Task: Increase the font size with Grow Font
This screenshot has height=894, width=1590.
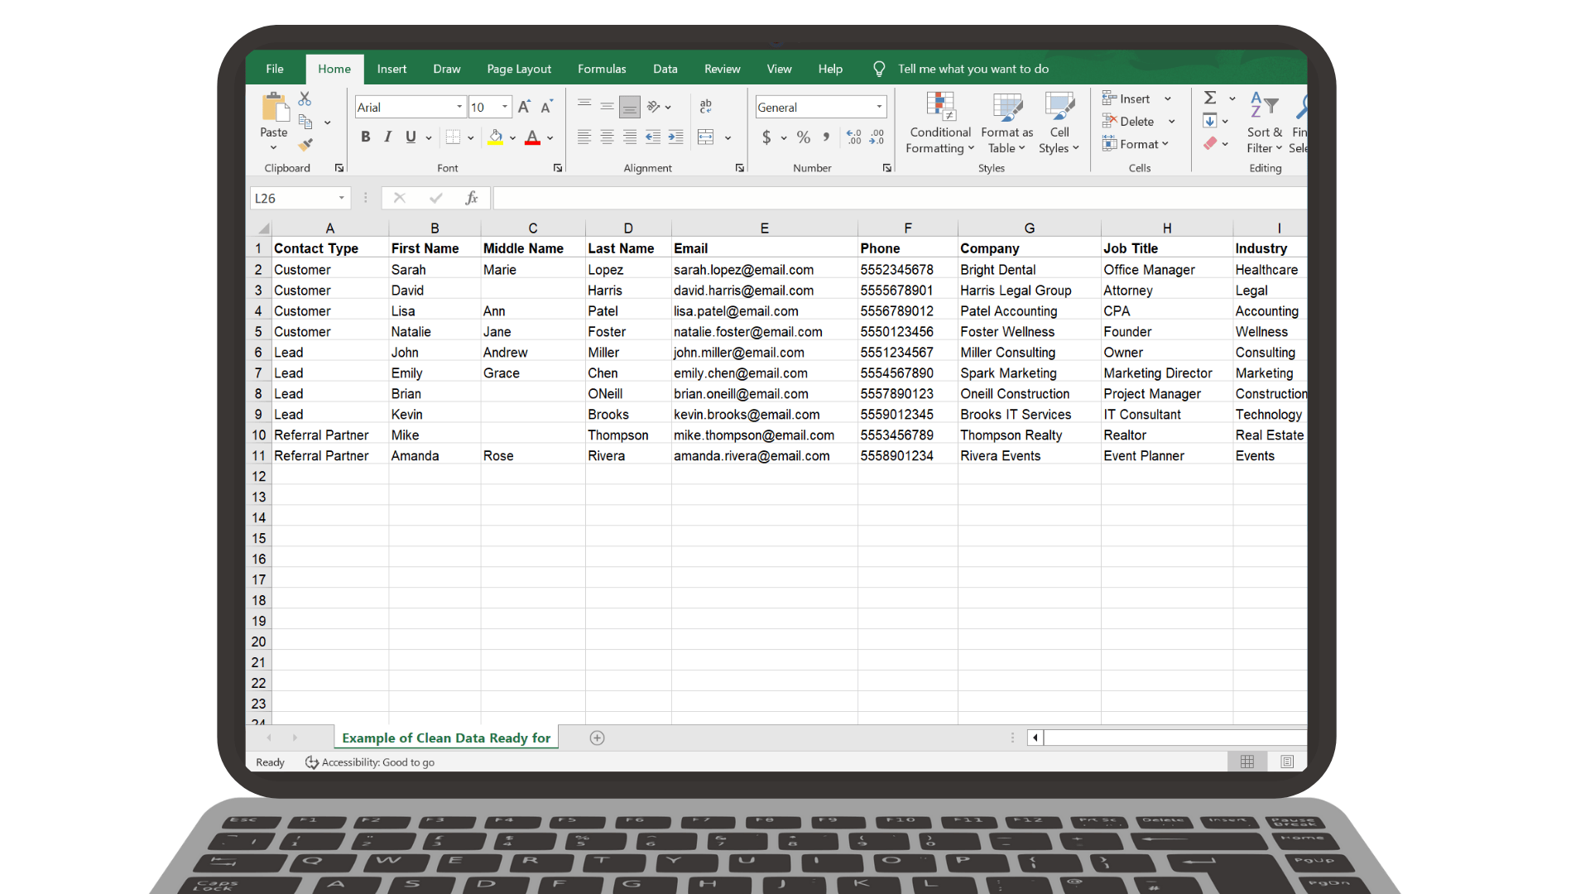Action: (x=523, y=106)
